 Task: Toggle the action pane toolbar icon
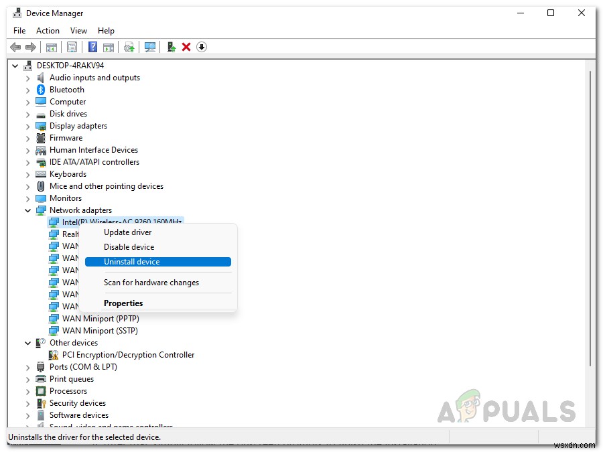(x=109, y=48)
